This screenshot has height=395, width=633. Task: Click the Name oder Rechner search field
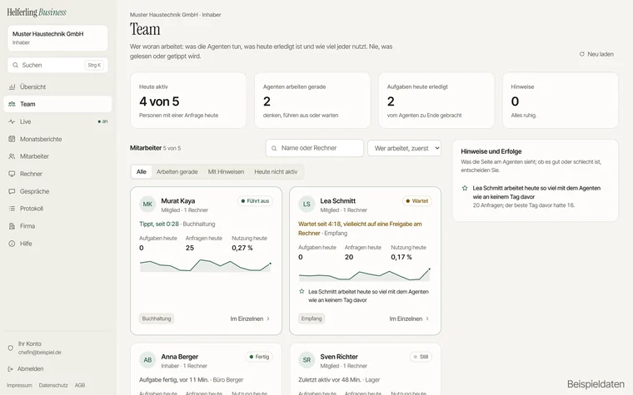[315, 148]
